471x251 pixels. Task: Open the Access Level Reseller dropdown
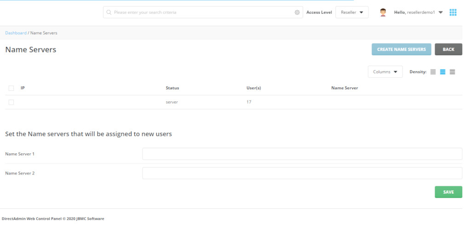coord(352,12)
